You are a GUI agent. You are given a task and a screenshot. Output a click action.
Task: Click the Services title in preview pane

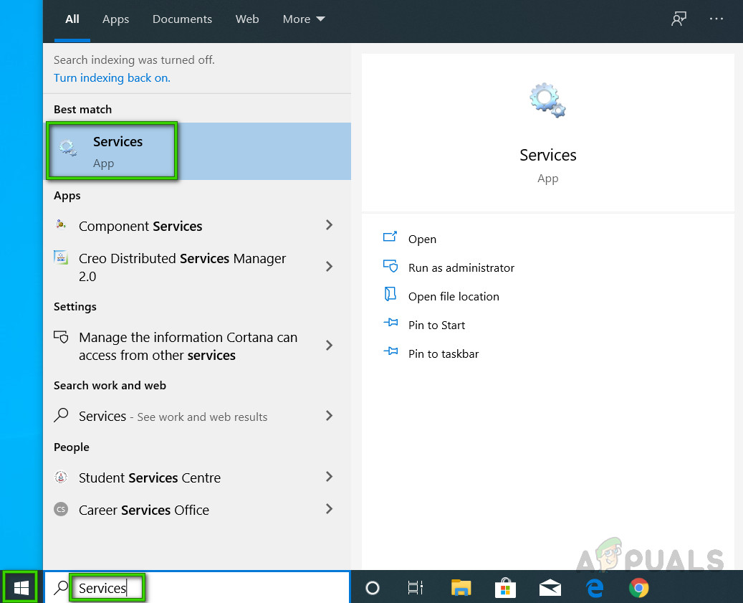pos(548,155)
